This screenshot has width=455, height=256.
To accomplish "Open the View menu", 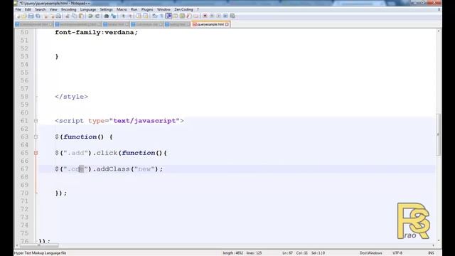I will coord(53,9).
